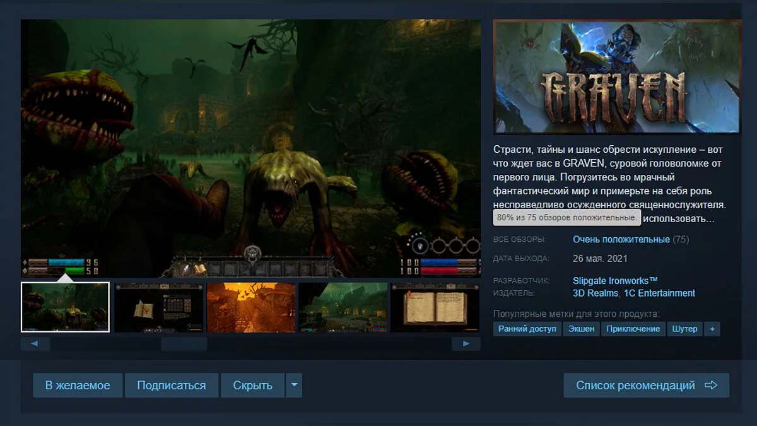Click the ДАТА ВЫХОДА label
This screenshot has width=757, height=426.
521,258
